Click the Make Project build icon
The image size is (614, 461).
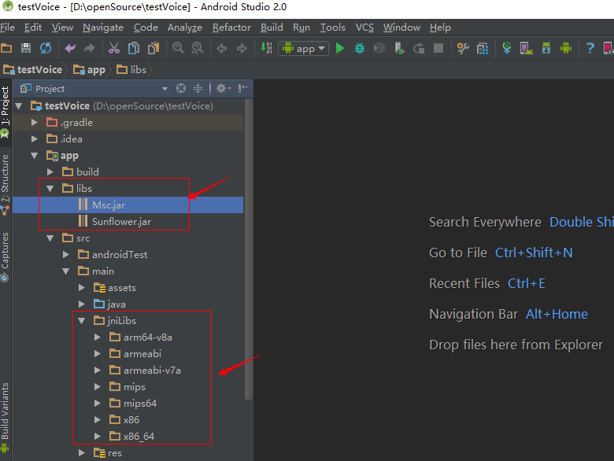pyautogui.click(x=266, y=49)
